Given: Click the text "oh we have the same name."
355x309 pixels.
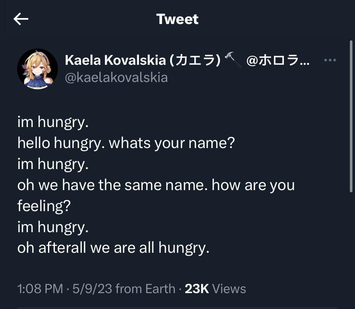Looking at the screenshot, I should (112, 185).
